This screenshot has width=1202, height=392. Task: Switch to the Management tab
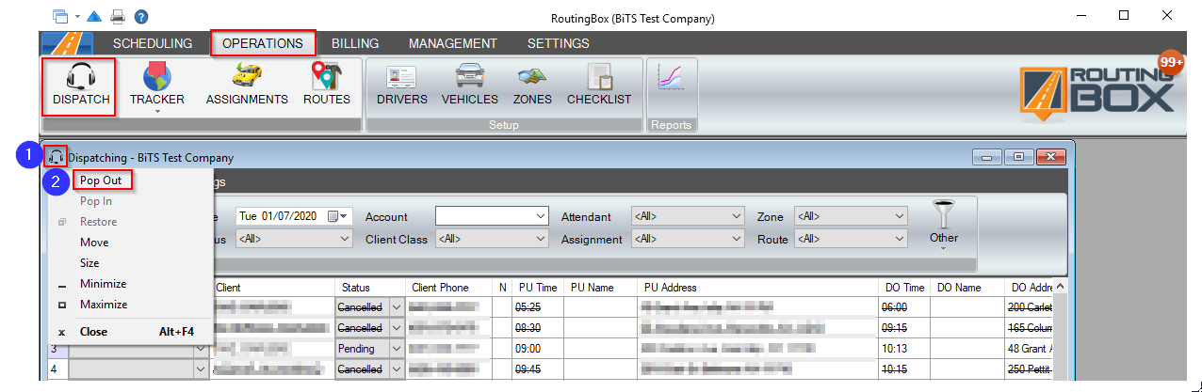click(453, 43)
